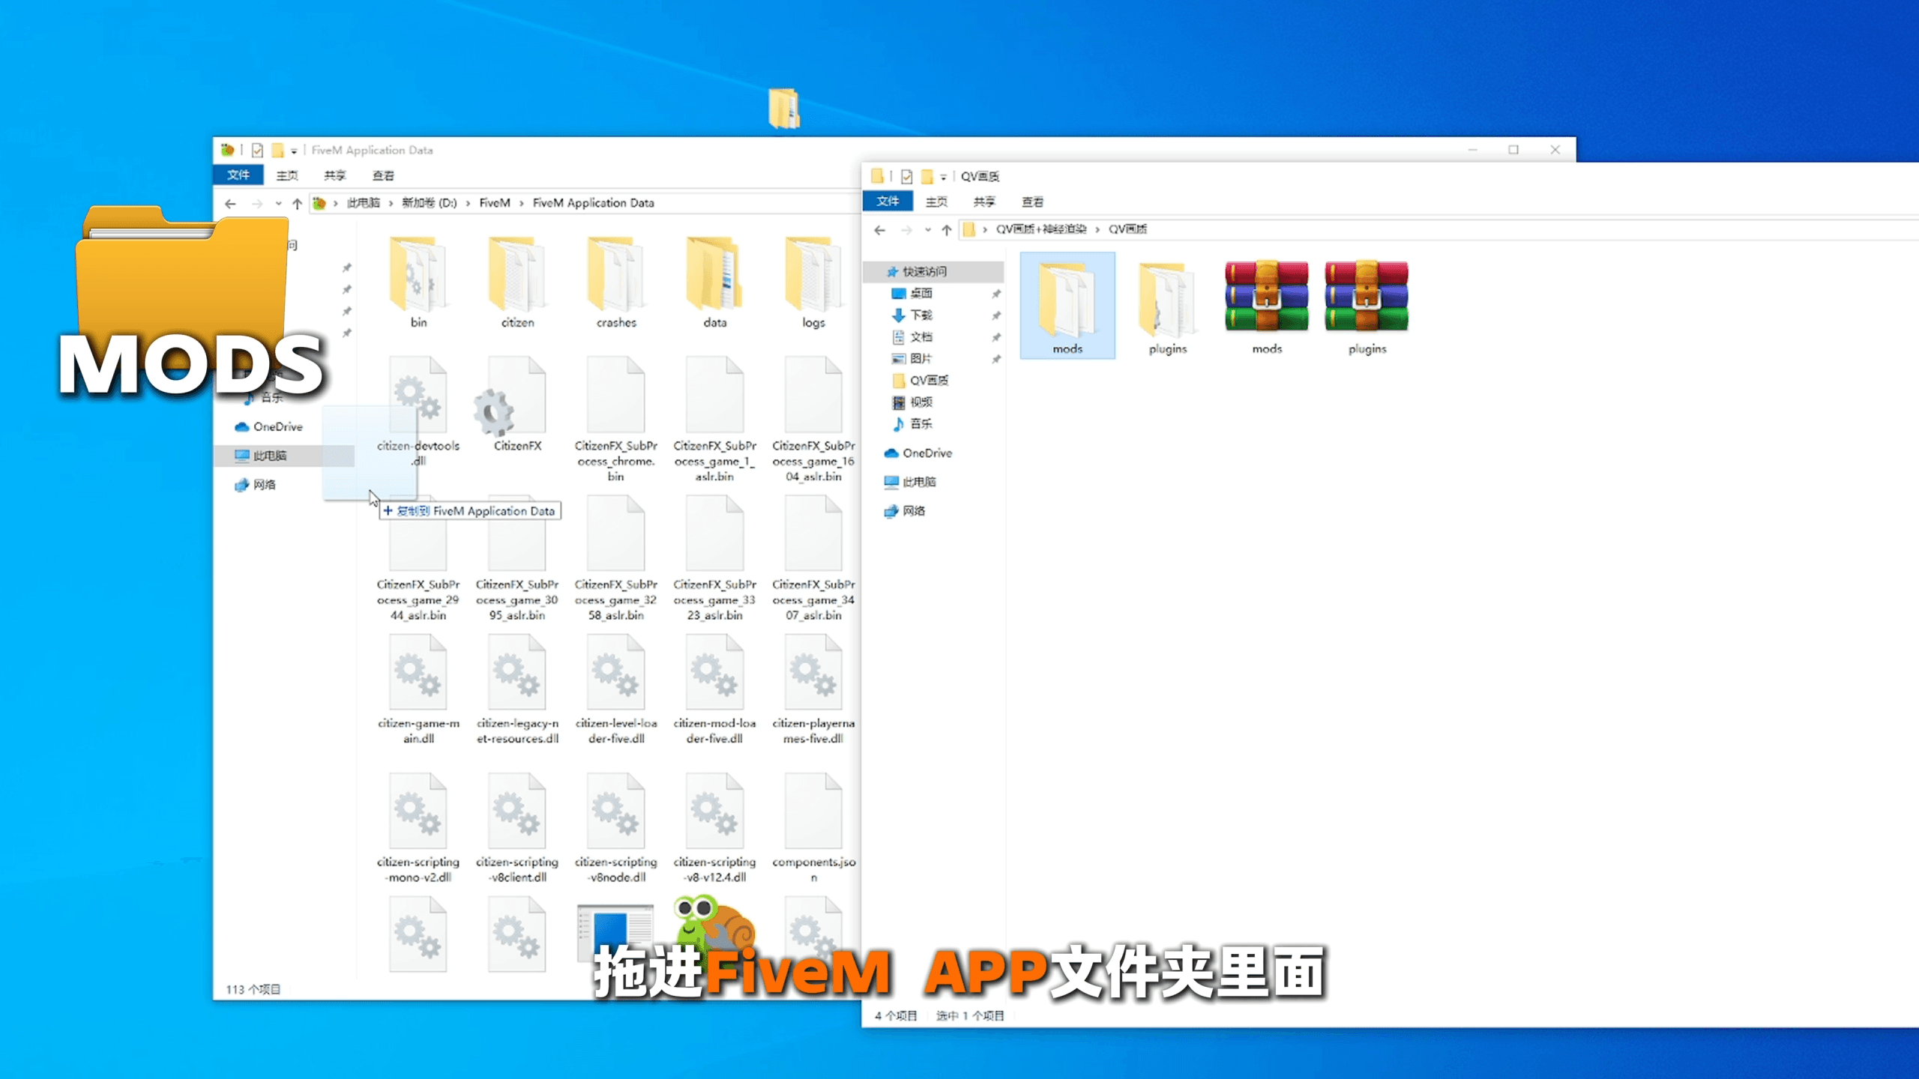Open quick access toolbar dropdown in QV title
The width and height of the screenshot is (1919, 1079).
pyautogui.click(x=943, y=177)
